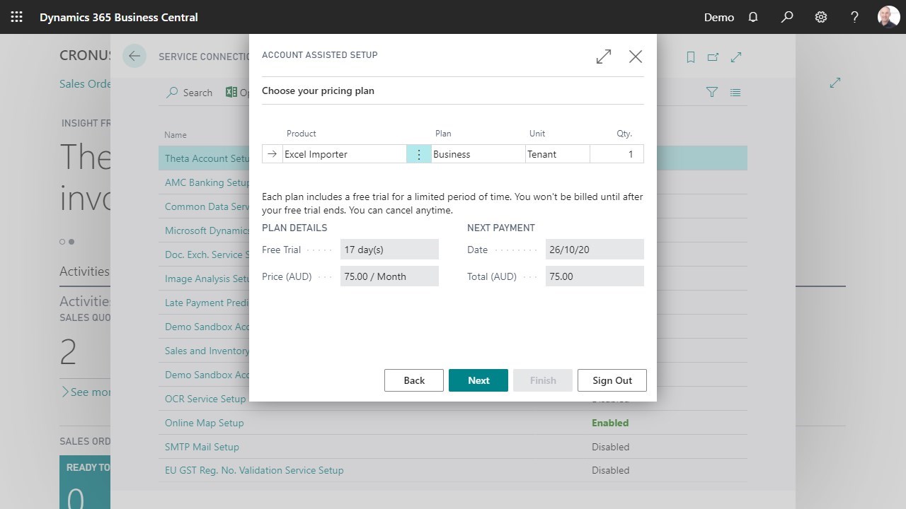Open the app launcher waffle menu

[16, 17]
